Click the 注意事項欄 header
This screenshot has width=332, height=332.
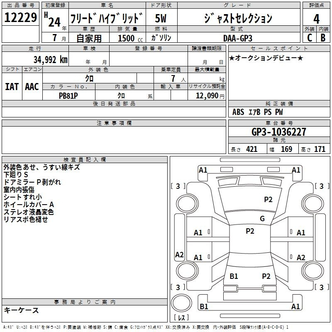pyautogui.click(x=114, y=123)
